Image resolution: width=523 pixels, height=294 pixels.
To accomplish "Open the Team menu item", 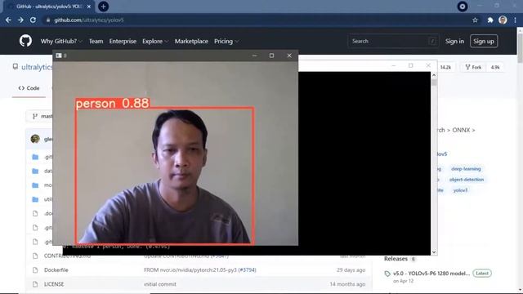I will (96, 42).
